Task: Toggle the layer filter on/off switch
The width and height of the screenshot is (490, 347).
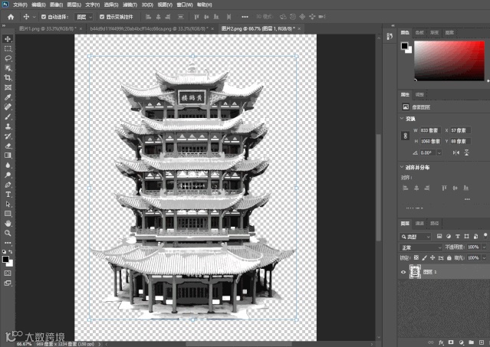Action: pyautogui.click(x=485, y=235)
